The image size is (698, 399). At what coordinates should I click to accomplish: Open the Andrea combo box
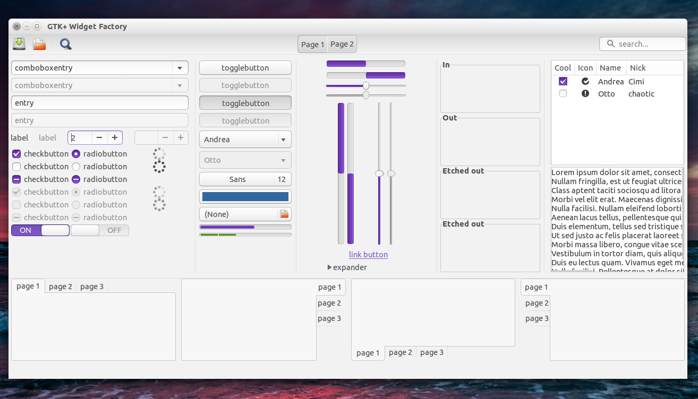pyautogui.click(x=245, y=139)
